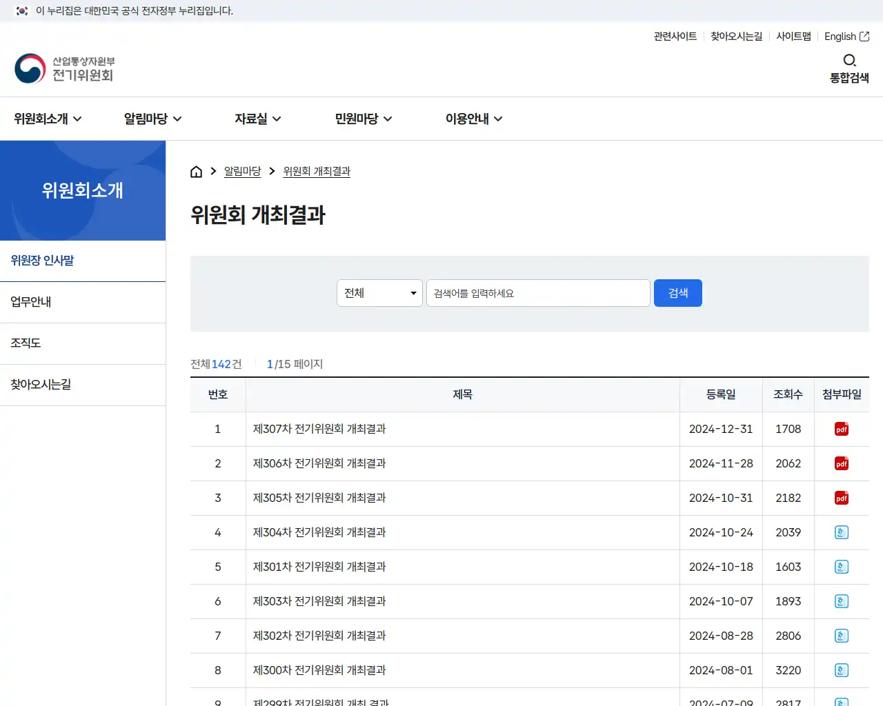Click the 위원회소개 sidebar banner

point(83,190)
